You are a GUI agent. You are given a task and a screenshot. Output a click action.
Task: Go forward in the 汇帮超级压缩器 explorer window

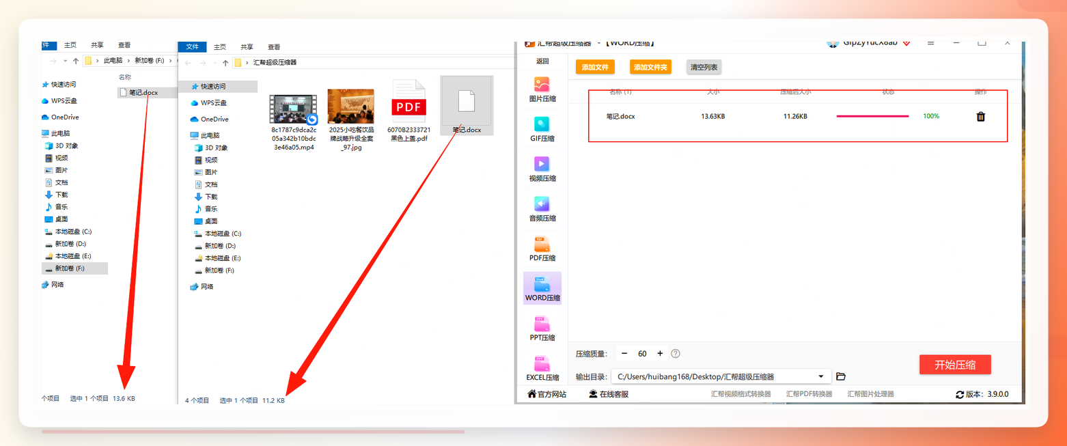[202, 62]
